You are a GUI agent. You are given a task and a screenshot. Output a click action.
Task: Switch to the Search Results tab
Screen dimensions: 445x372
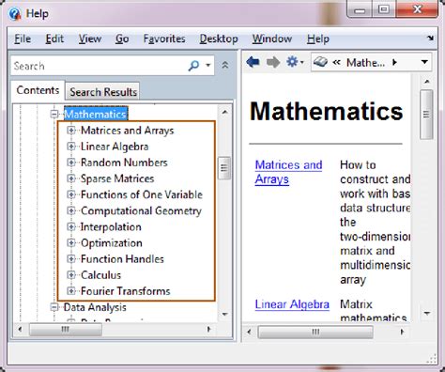click(103, 92)
